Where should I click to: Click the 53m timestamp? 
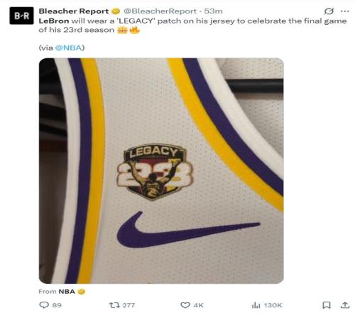(213, 11)
